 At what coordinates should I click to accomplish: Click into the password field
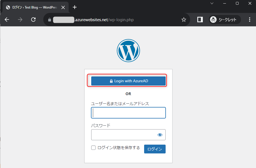(x=128, y=135)
